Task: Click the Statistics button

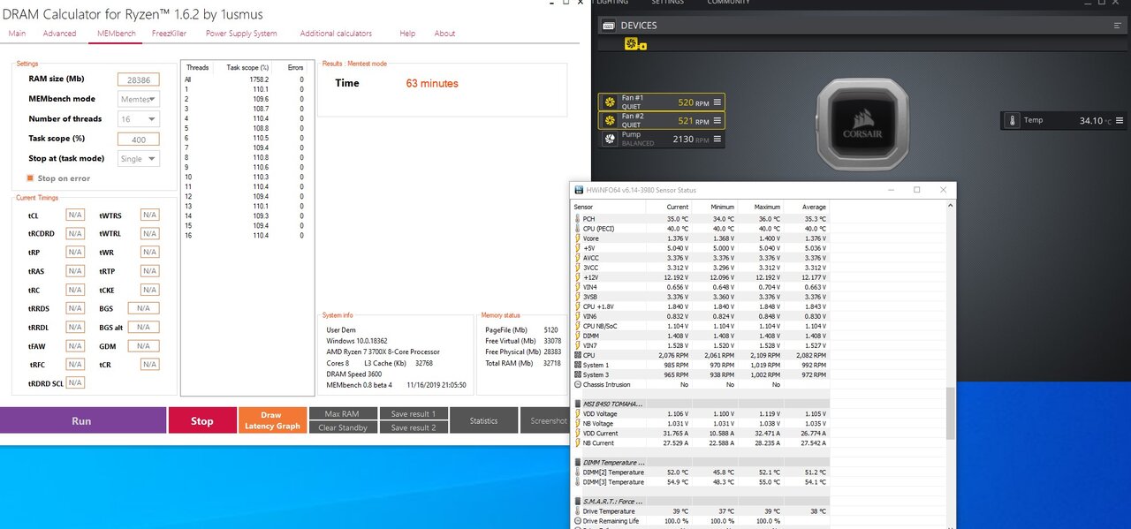Action: [x=483, y=420]
